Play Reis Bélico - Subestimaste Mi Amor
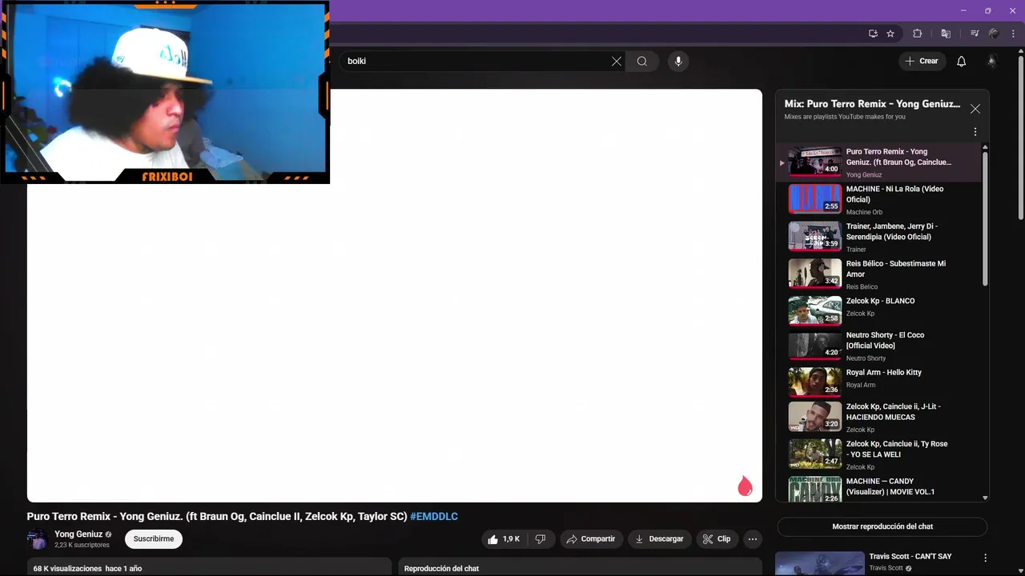The width and height of the screenshot is (1025, 576). coord(878,274)
